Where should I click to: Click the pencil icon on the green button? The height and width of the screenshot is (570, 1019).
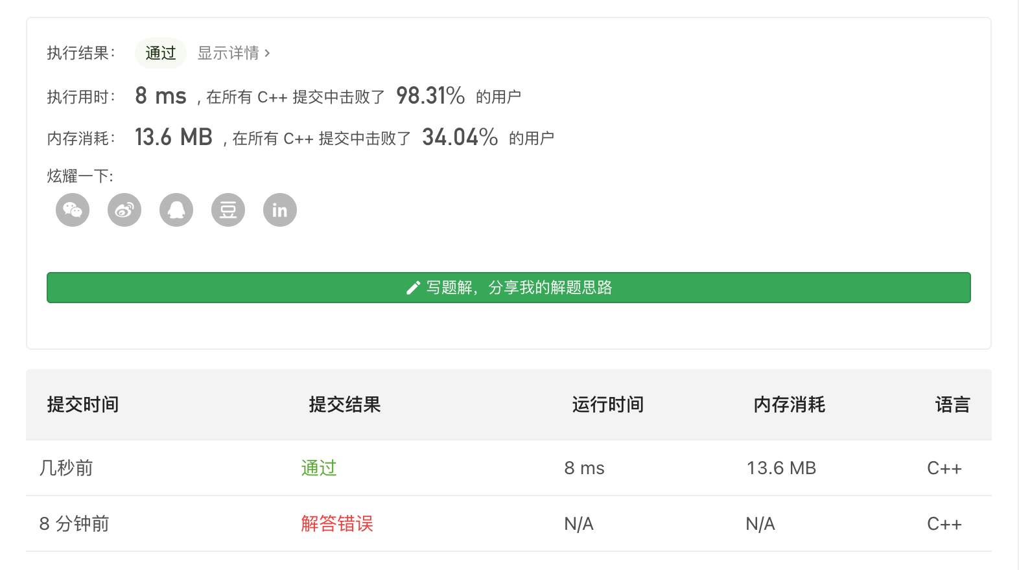point(413,287)
